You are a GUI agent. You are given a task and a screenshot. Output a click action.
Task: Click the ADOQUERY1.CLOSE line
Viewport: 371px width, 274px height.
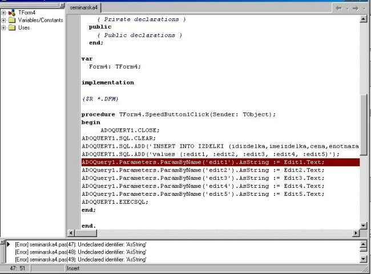coord(130,130)
